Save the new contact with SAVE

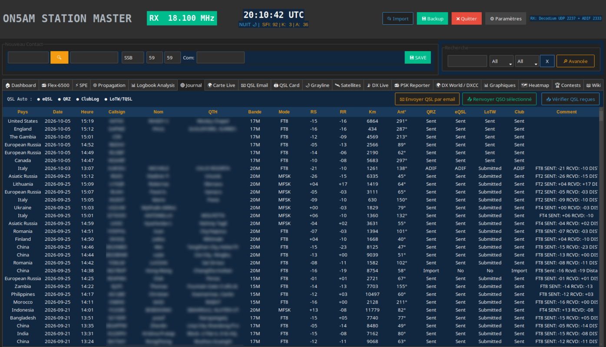[x=418, y=58]
